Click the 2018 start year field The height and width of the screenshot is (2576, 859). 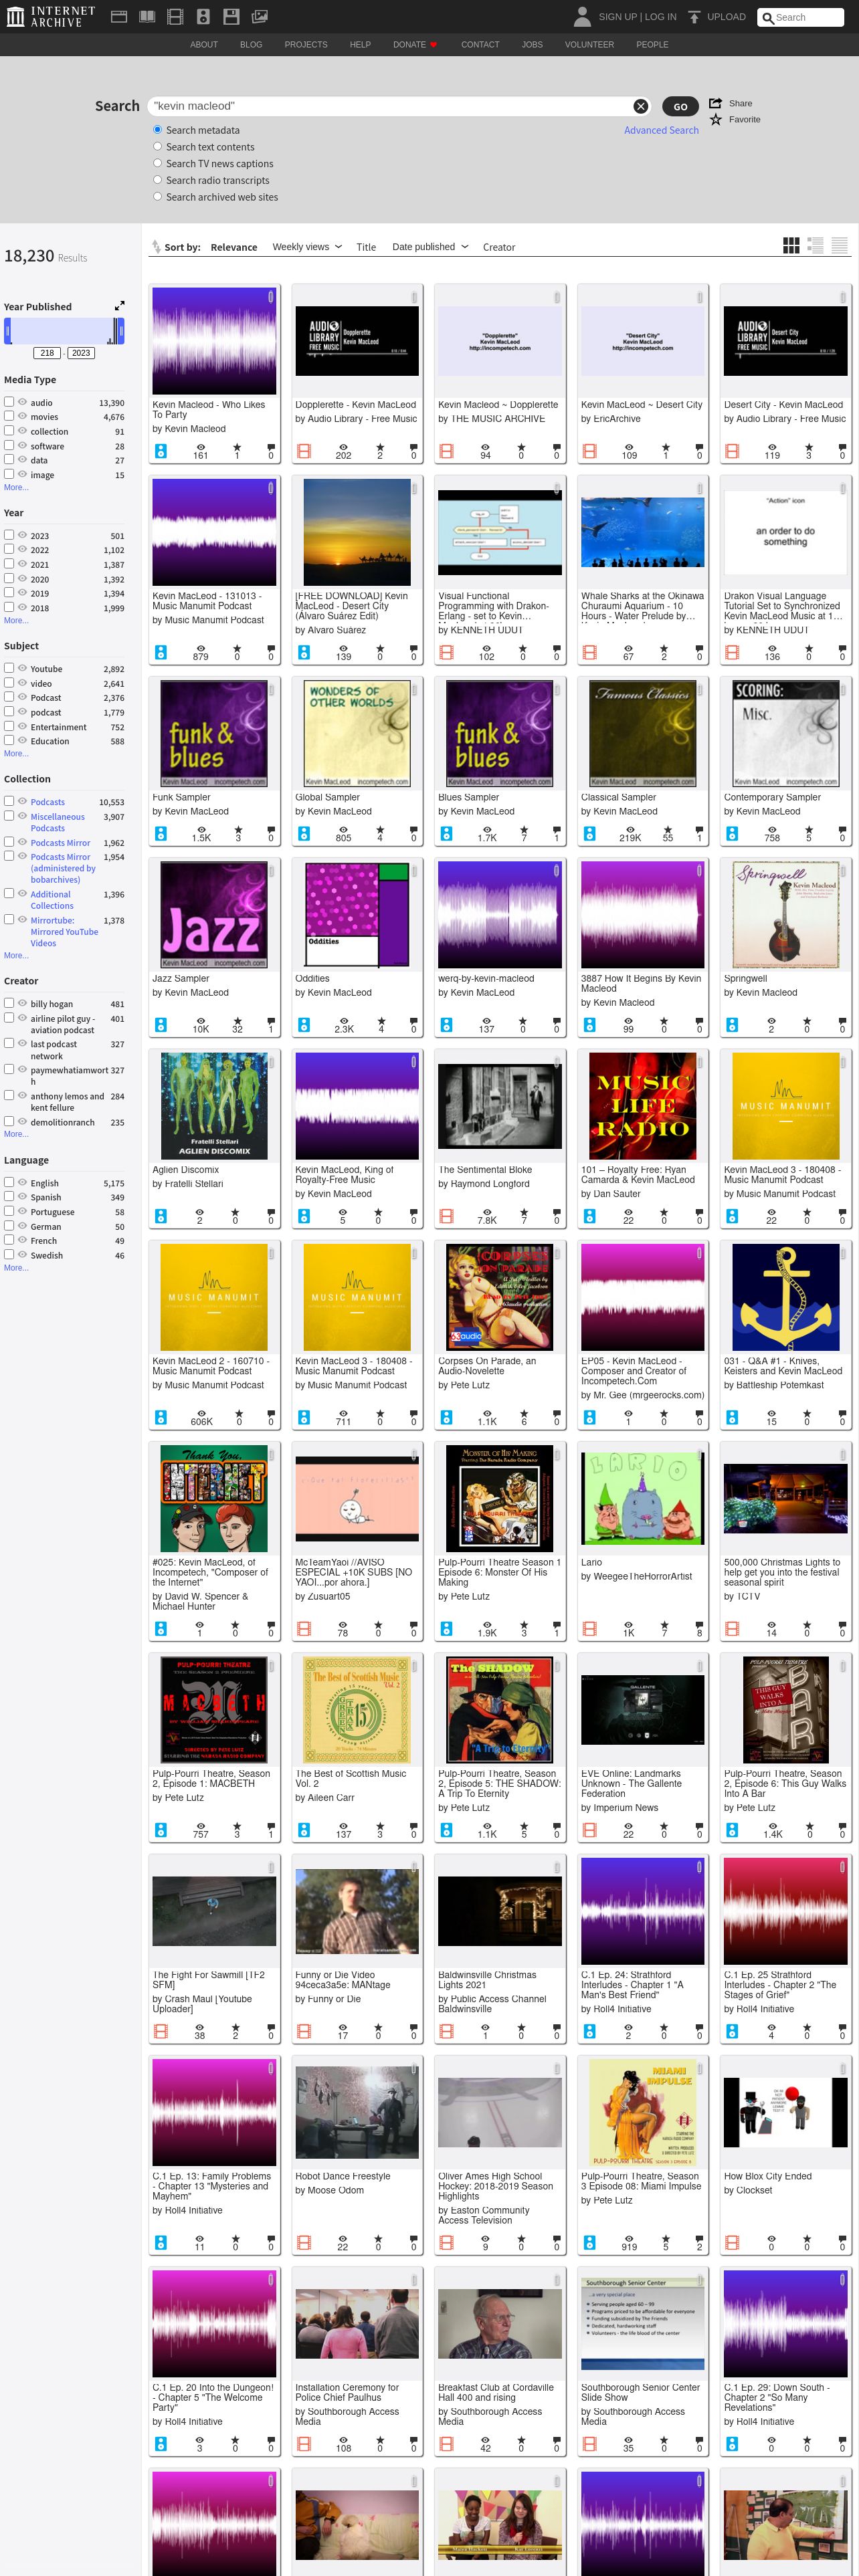[47, 353]
